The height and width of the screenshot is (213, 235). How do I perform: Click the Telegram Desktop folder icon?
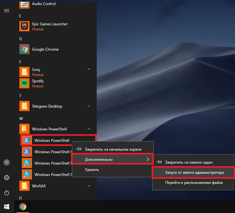coord(24,106)
